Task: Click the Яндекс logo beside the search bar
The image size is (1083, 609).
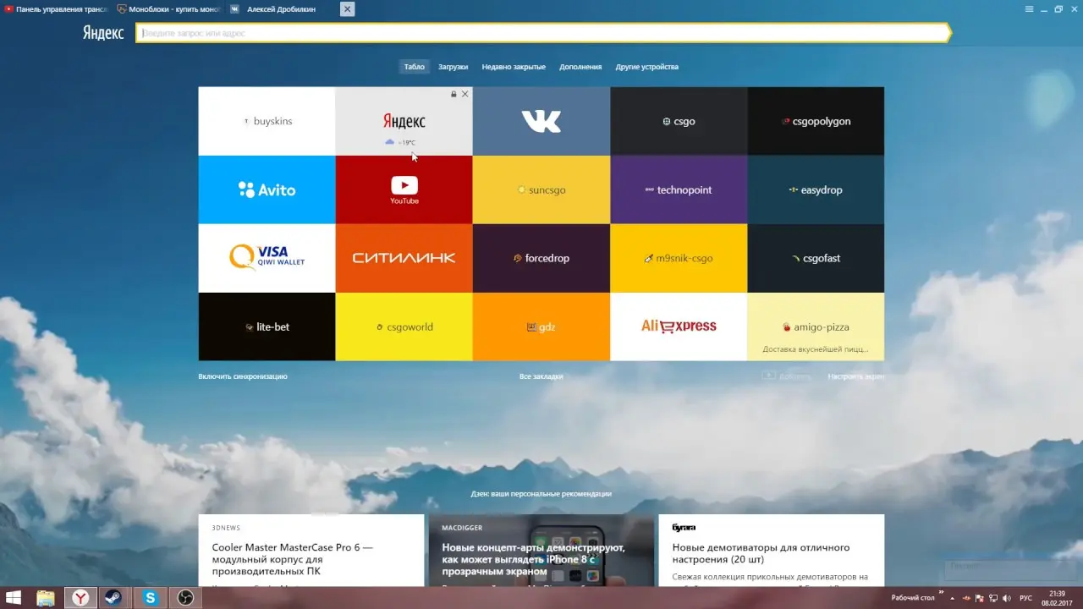Action: point(103,33)
